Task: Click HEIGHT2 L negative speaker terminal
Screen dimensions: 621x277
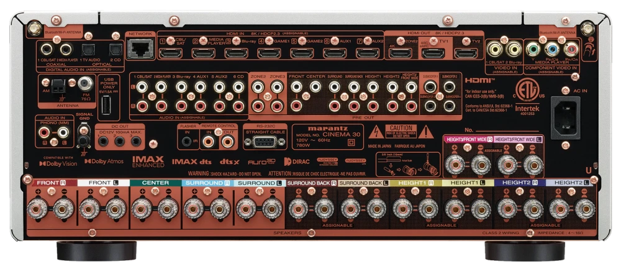Action: click(x=586, y=209)
